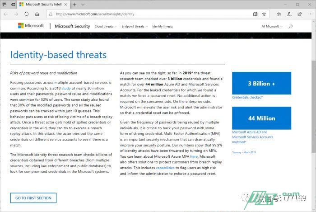This screenshot has width=316, height=212.
Task: Click the 'Credentials checked*' caption
Action: point(247,97)
